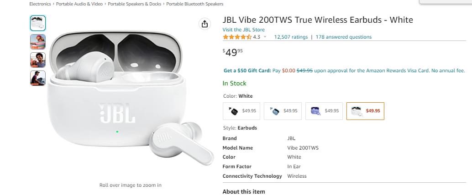Click the Get a $50 Gift Card offer
This screenshot has height=195, width=472.
coord(246,71)
